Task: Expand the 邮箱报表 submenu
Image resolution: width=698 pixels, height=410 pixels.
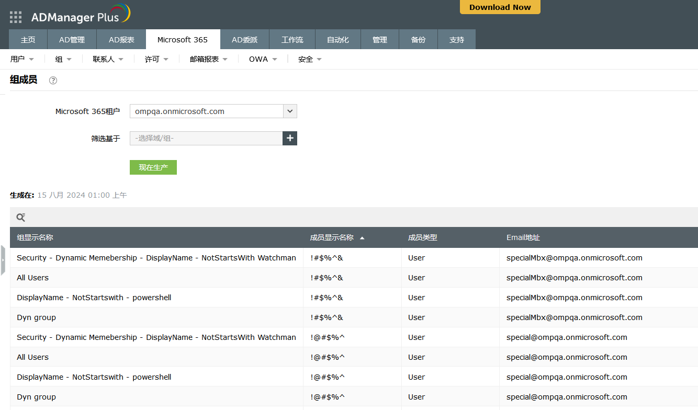Action: tap(209, 60)
